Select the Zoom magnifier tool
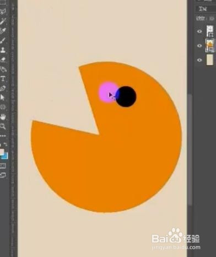 (3, 126)
